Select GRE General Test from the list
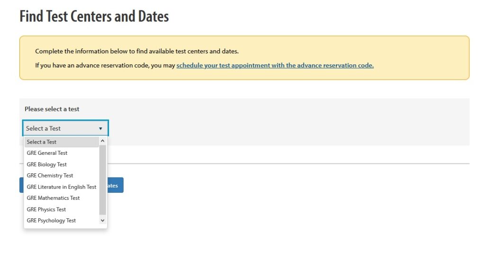Viewport: 485px width, 277px height. (x=47, y=153)
